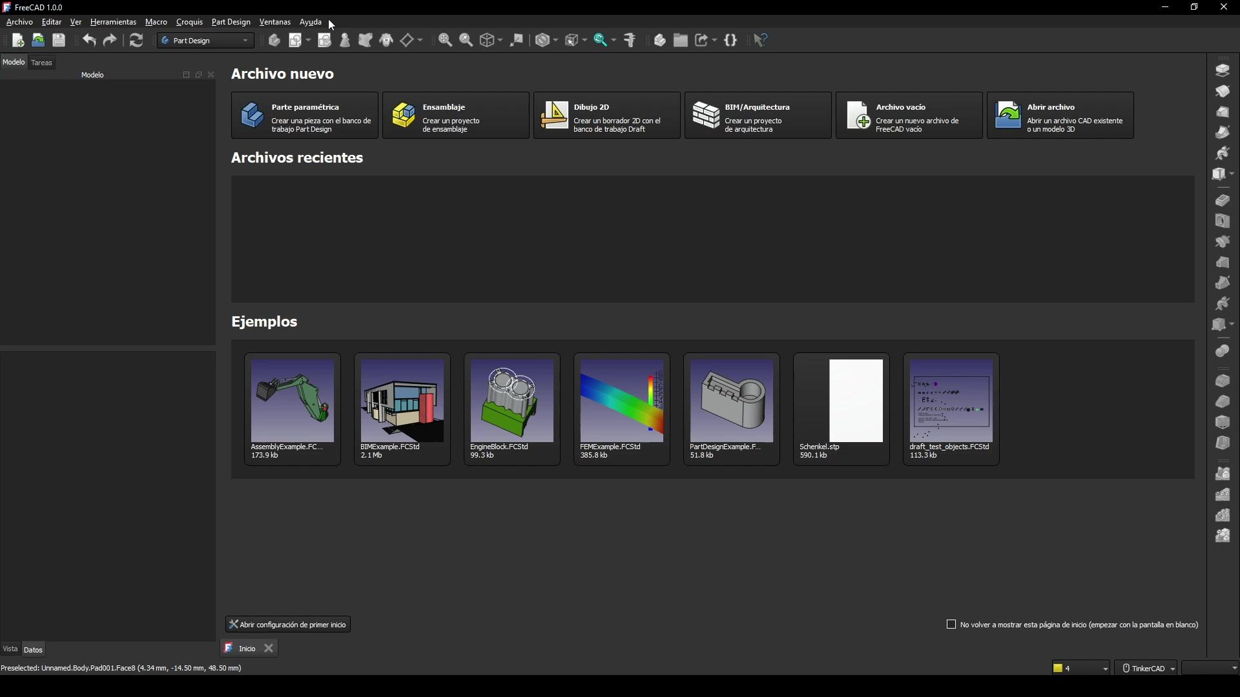Image resolution: width=1240 pixels, height=697 pixels.
Task: Click the fit all zoom icon
Action: point(445,41)
